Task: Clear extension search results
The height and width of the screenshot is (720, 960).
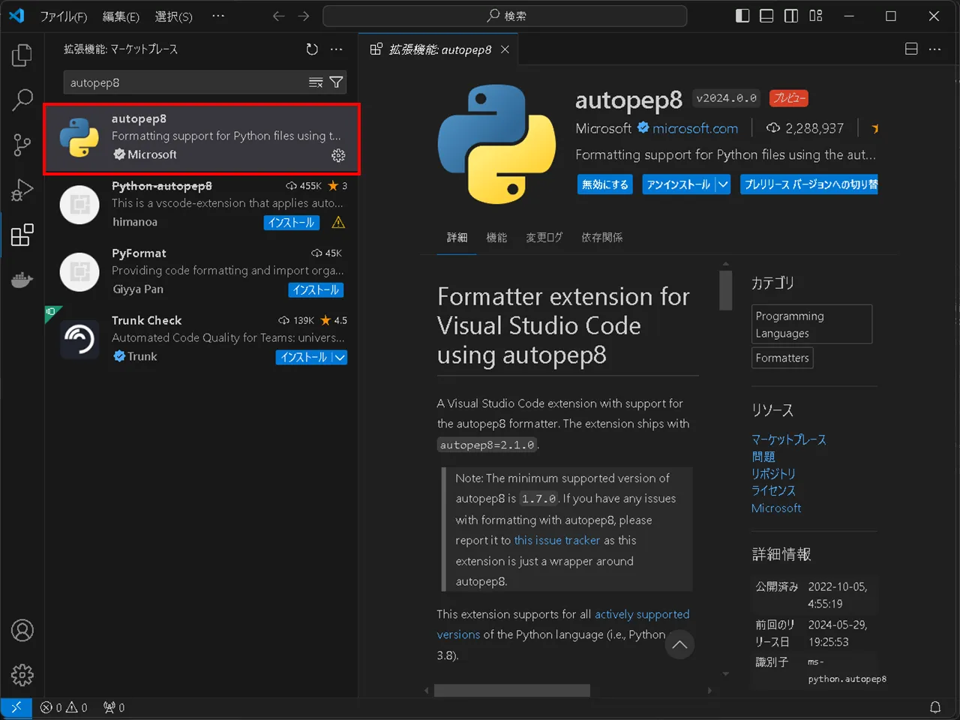Action: coord(316,82)
